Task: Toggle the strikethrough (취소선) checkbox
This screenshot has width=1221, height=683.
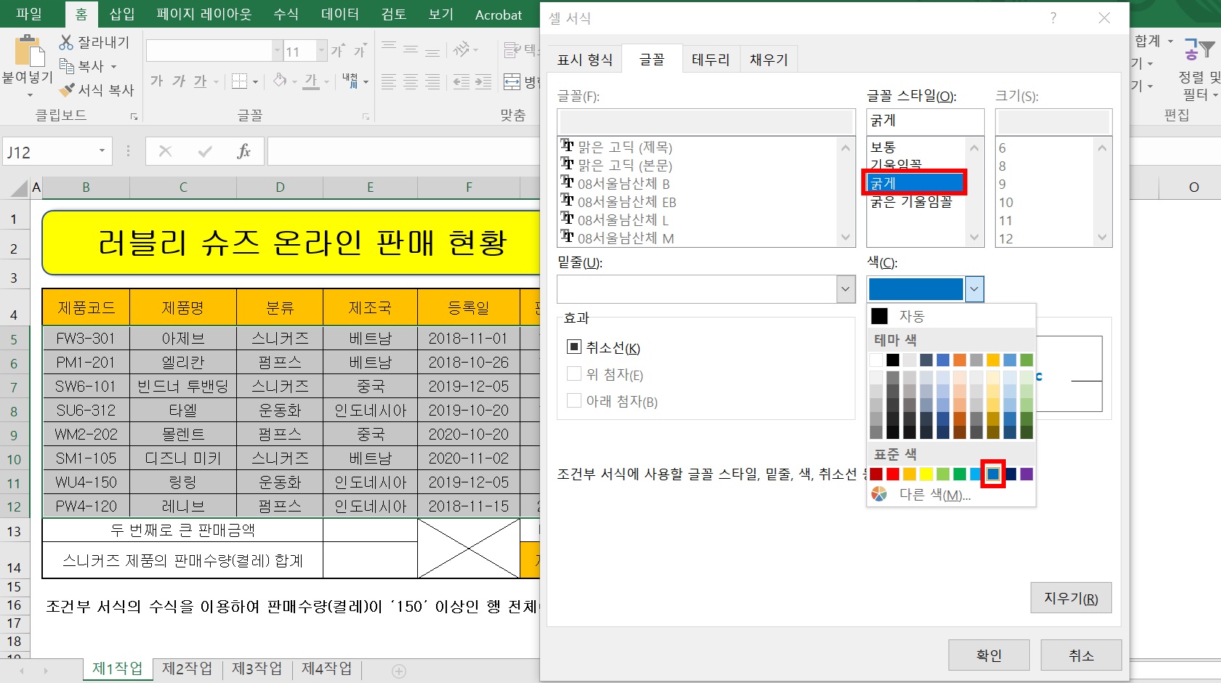Action: (573, 347)
